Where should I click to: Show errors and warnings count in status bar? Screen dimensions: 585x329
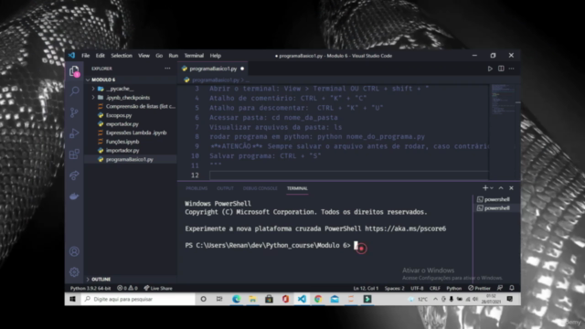coord(127,288)
